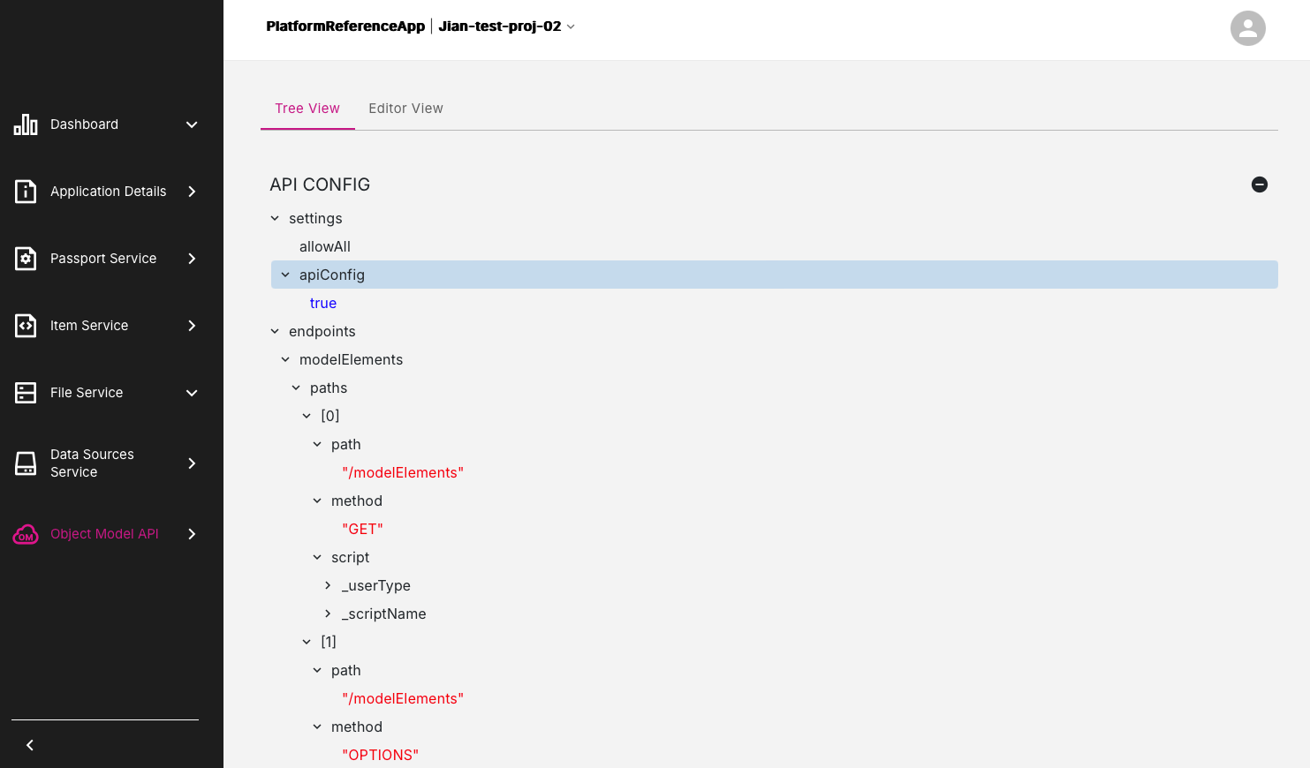Switch to the Editor View tab
Image resolution: width=1310 pixels, height=768 pixels.
pyautogui.click(x=405, y=109)
